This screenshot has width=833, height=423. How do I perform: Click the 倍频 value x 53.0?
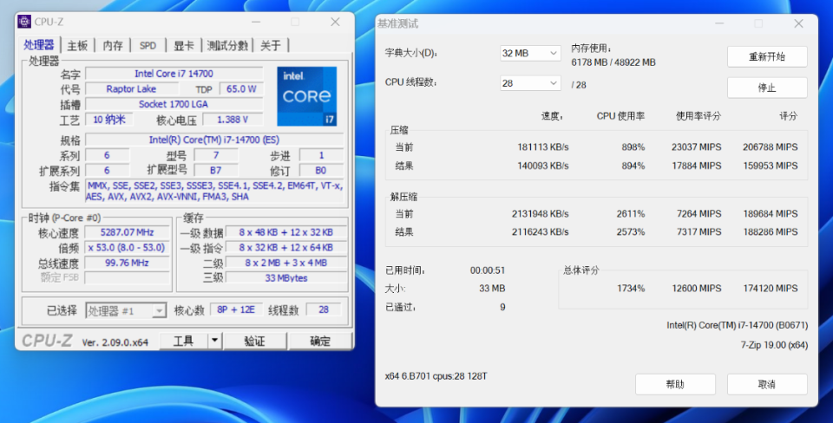127,247
